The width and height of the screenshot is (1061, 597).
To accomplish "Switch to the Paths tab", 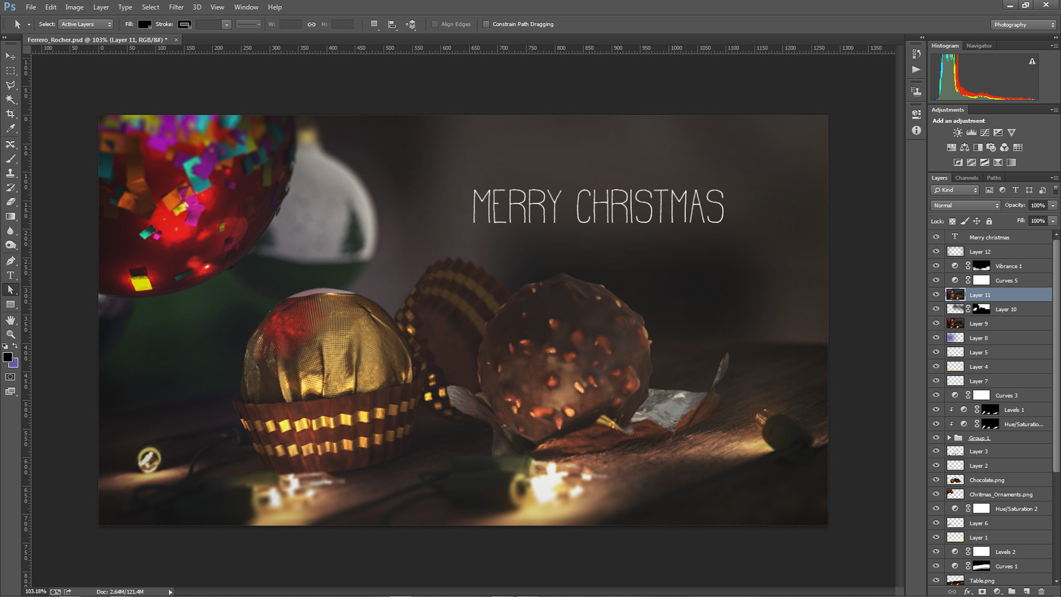I will 993,178.
